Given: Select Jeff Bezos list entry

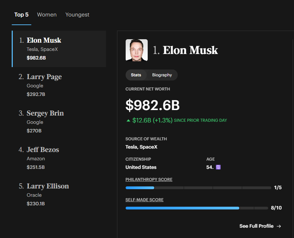Looking at the screenshot, I should coord(59,158).
